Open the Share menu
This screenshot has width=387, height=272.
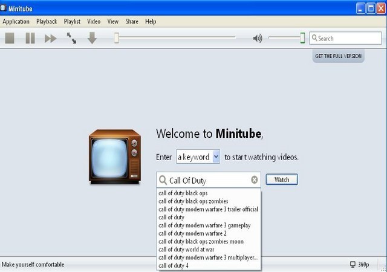132,22
